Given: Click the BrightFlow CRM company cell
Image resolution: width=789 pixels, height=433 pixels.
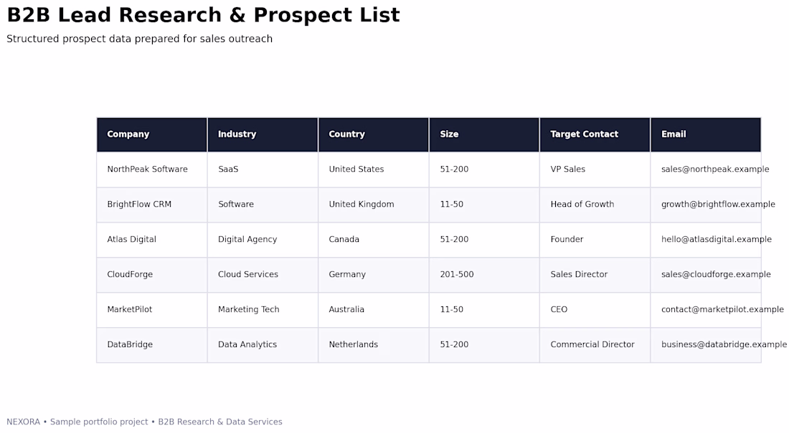Looking at the screenshot, I should coord(152,205).
